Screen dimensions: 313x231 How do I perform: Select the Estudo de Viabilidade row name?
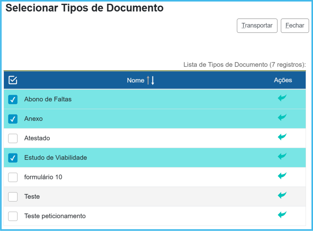pos(56,158)
